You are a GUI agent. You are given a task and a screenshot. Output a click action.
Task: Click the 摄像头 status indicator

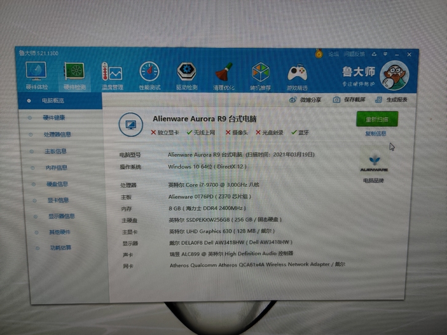[237, 133]
